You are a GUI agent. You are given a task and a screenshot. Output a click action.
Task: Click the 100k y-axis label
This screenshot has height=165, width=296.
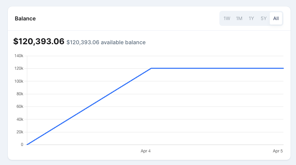click(x=18, y=81)
